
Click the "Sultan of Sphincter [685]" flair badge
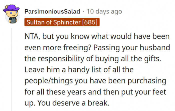(62, 22)
